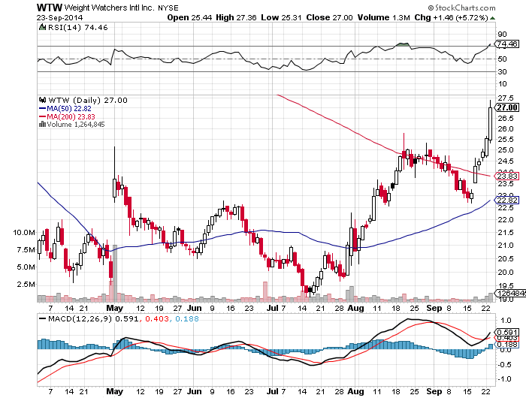Click the WTW ticker symbol title
Image resolution: width=526 pixels, height=398 pixels.
click(50, 8)
